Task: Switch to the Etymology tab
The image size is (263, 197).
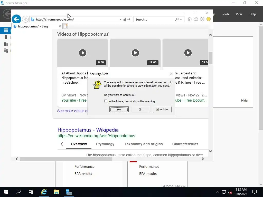Action: [105, 144]
